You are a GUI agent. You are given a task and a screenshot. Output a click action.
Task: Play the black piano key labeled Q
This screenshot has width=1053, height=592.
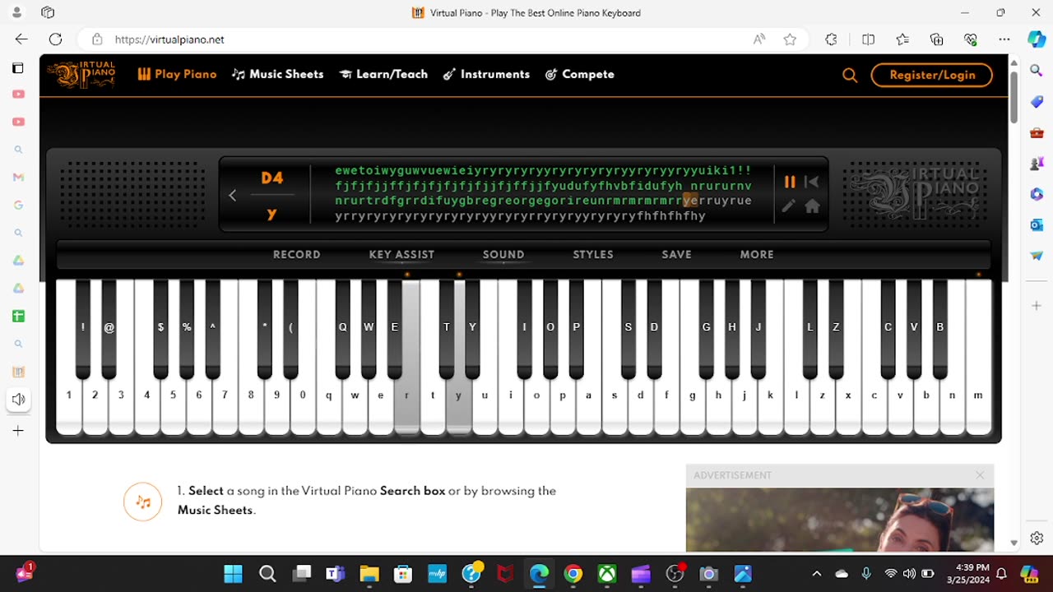343,329
